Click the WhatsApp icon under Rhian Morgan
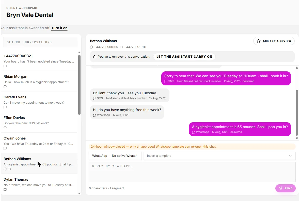Image resolution: width=299 pixels, height=201 pixels. pyautogui.click(x=5, y=87)
